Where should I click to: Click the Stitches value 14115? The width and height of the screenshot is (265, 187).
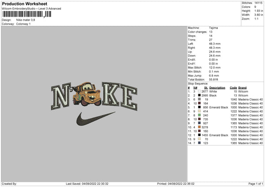(258, 3)
